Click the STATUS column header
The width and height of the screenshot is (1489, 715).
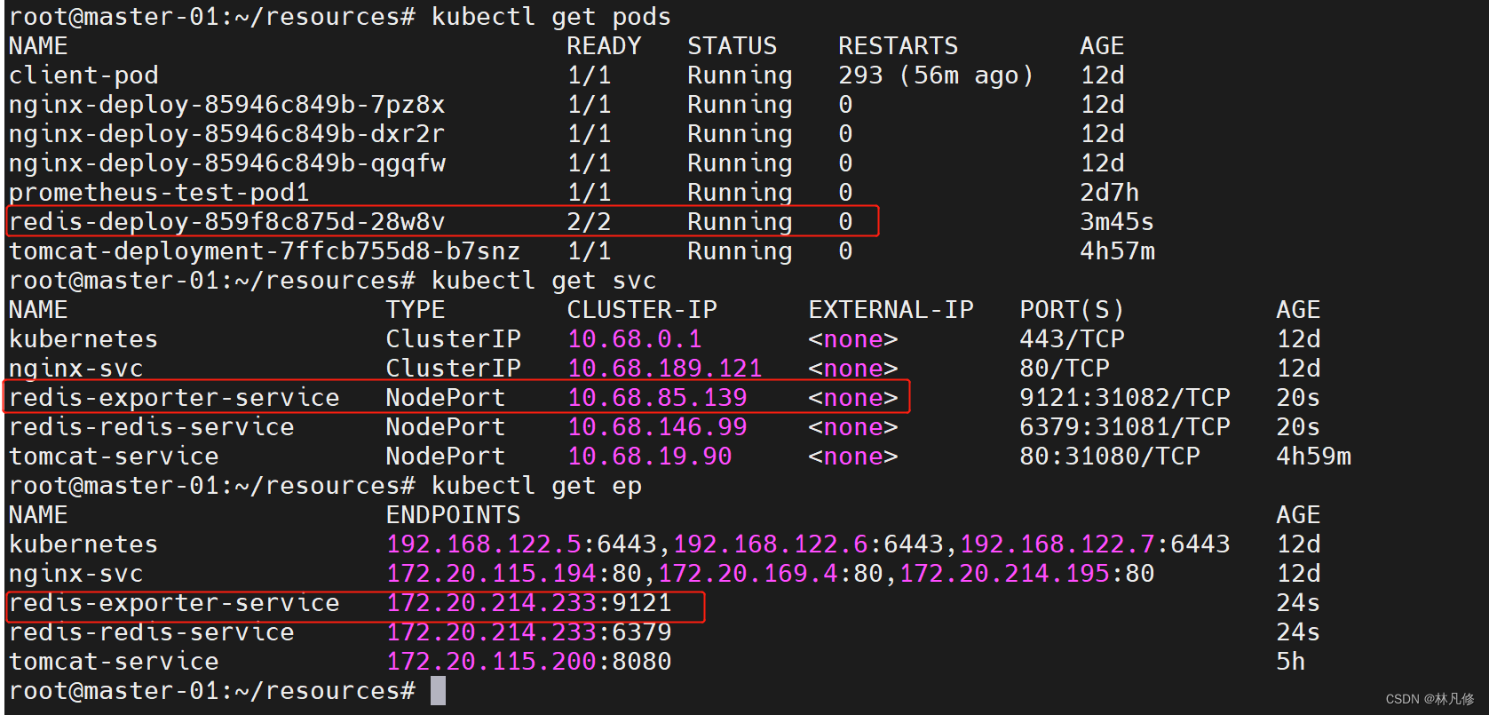732,46
